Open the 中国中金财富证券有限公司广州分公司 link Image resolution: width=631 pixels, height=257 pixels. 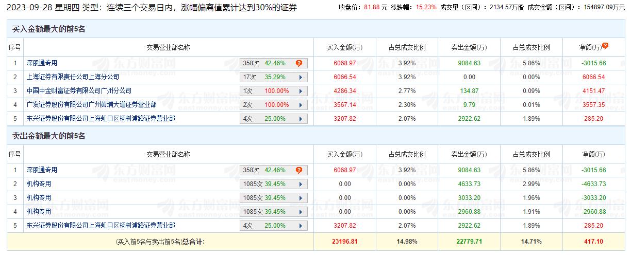click(79, 91)
